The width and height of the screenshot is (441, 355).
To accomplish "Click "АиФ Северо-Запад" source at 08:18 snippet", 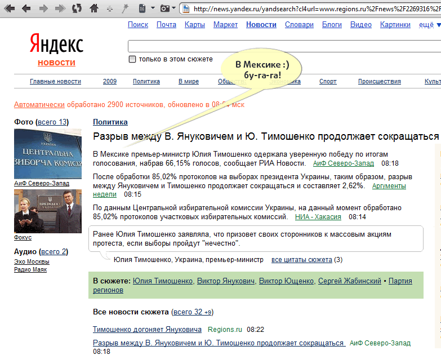I will tap(344, 163).
